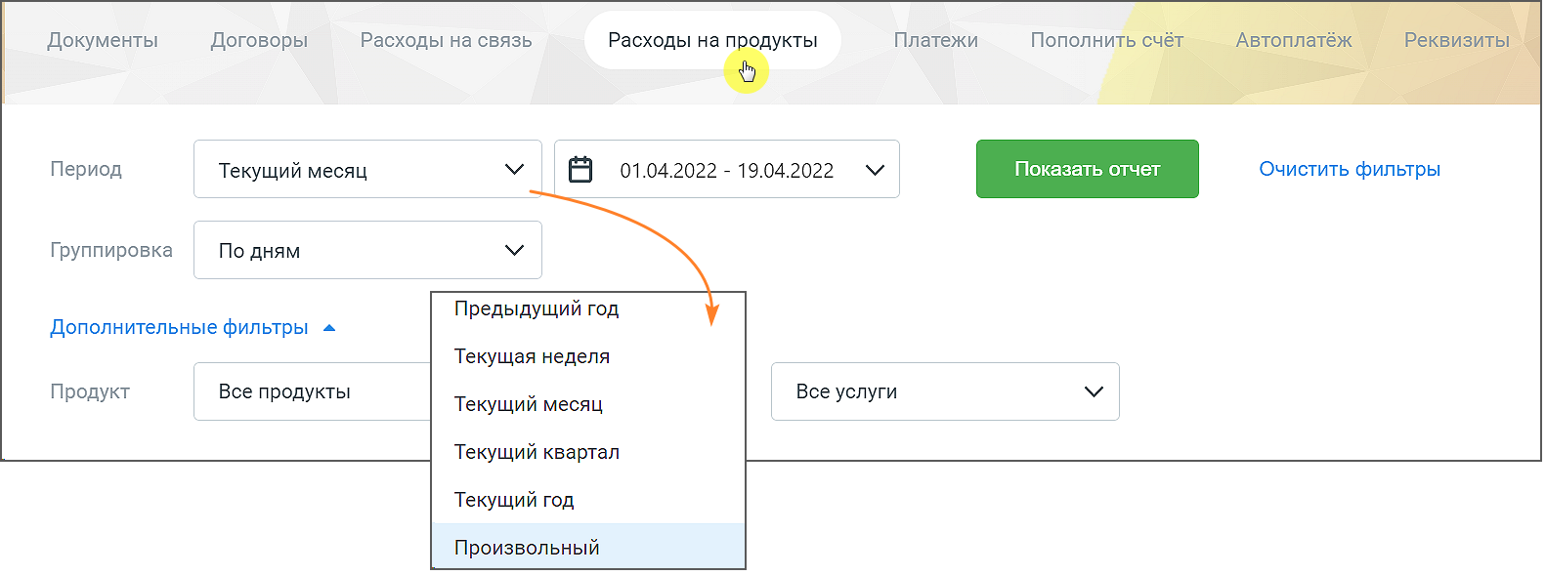This screenshot has width=1546, height=575.
Task: Click the Показать отчет button
Action: click(x=1087, y=169)
